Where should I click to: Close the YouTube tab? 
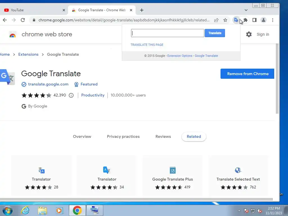click(x=64, y=10)
